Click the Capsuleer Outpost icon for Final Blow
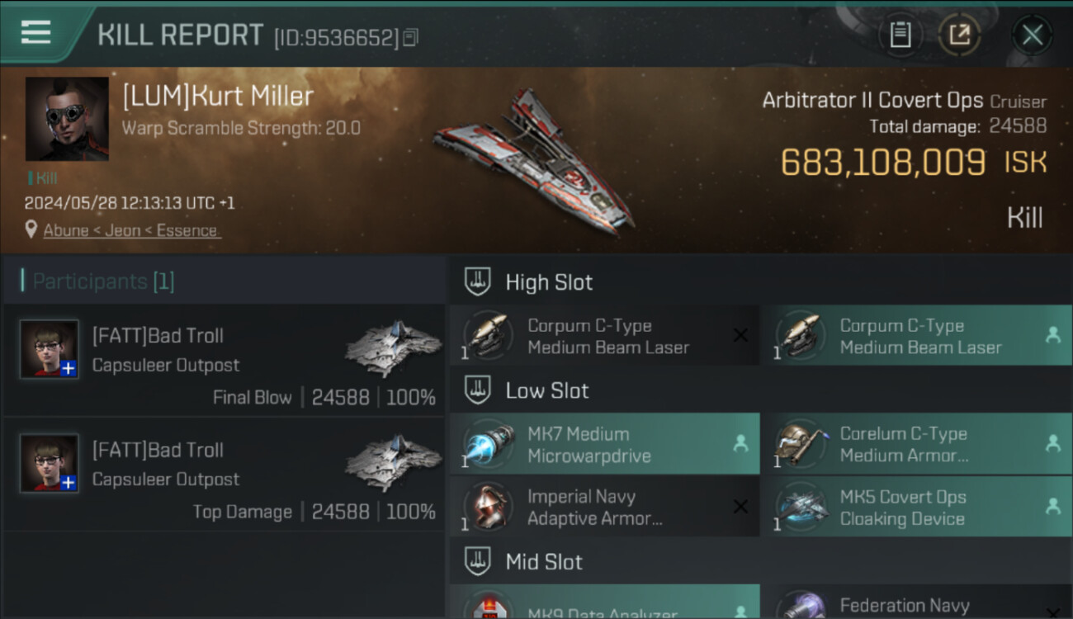1073x619 pixels. point(393,349)
